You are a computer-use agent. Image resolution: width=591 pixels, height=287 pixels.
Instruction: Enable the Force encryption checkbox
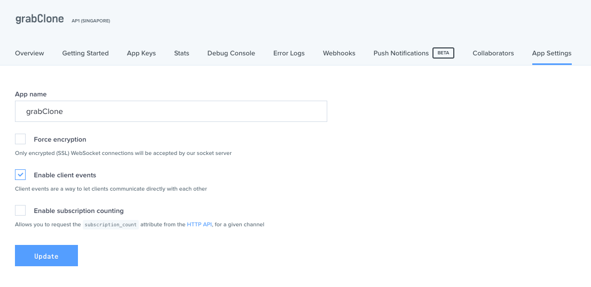[20, 140]
